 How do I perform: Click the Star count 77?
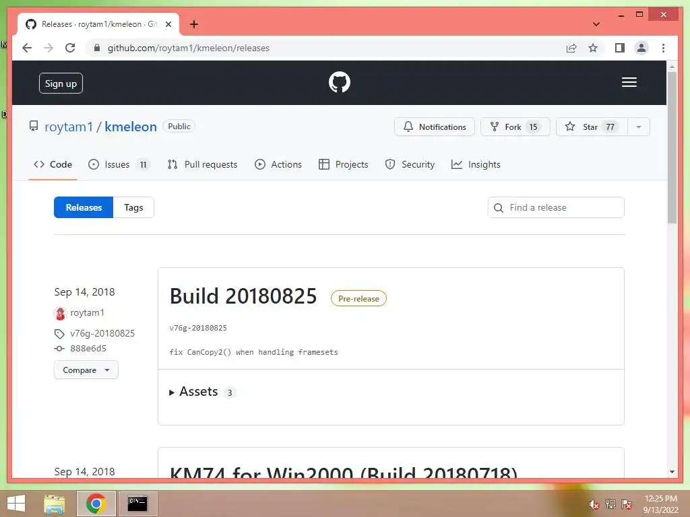610,127
